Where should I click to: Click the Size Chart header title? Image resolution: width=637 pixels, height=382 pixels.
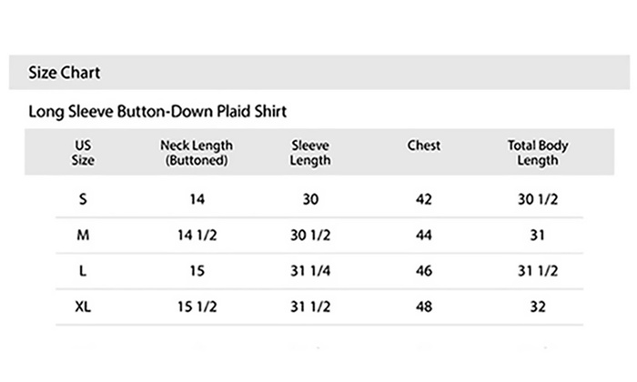(65, 73)
